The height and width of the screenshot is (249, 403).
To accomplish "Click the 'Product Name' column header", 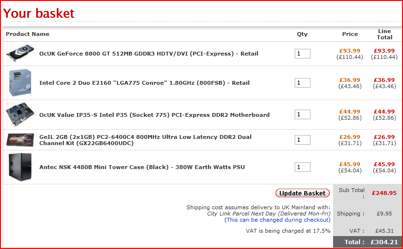I will 27,34.
